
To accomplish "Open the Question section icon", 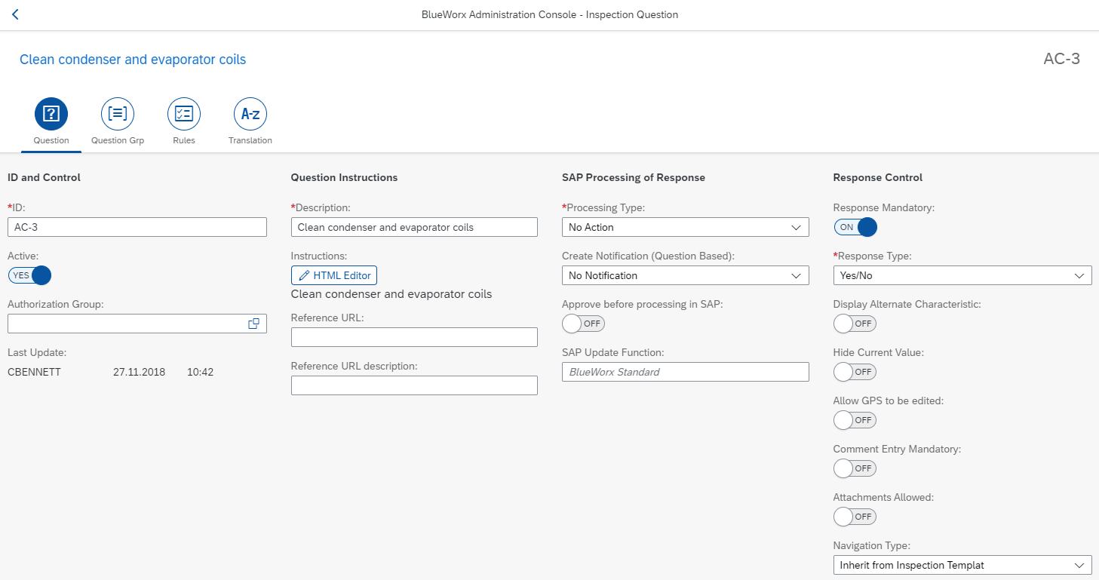I will (x=51, y=114).
